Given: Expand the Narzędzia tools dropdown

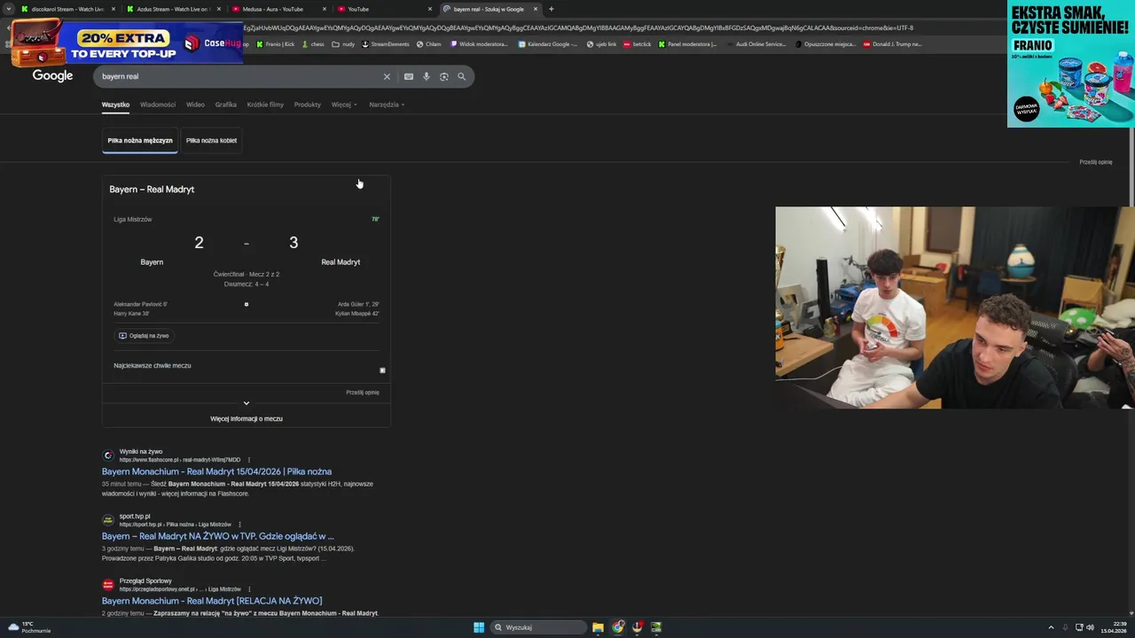Looking at the screenshot, I should pos(387,105).
